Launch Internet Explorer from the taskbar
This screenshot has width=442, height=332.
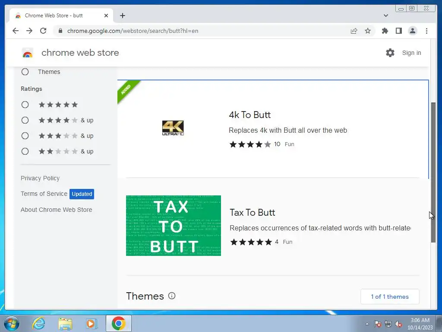38,323
